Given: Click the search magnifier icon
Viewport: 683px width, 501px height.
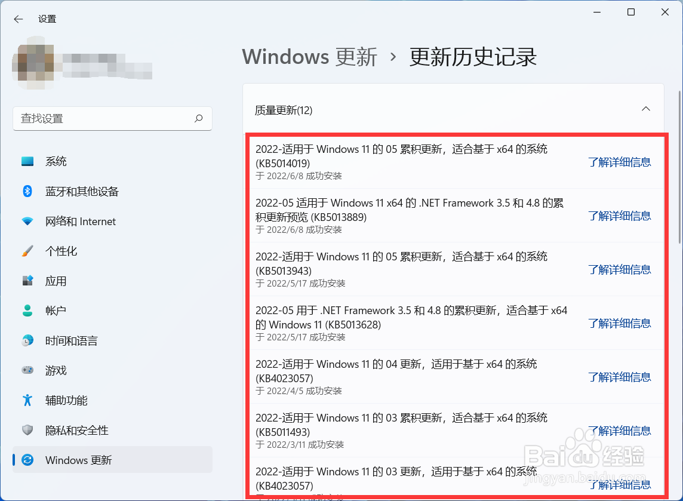Looking at the screenshot, I should pos(199,118).
